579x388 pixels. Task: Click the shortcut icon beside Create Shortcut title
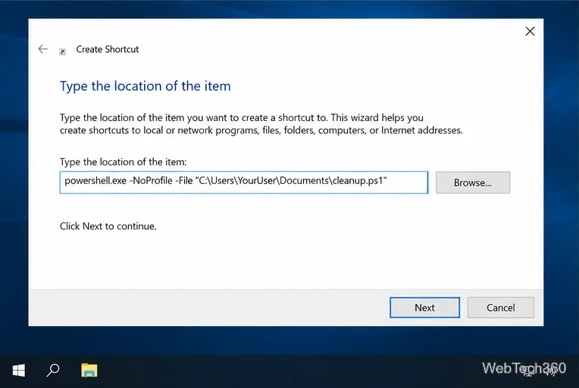tap(62, 51)
